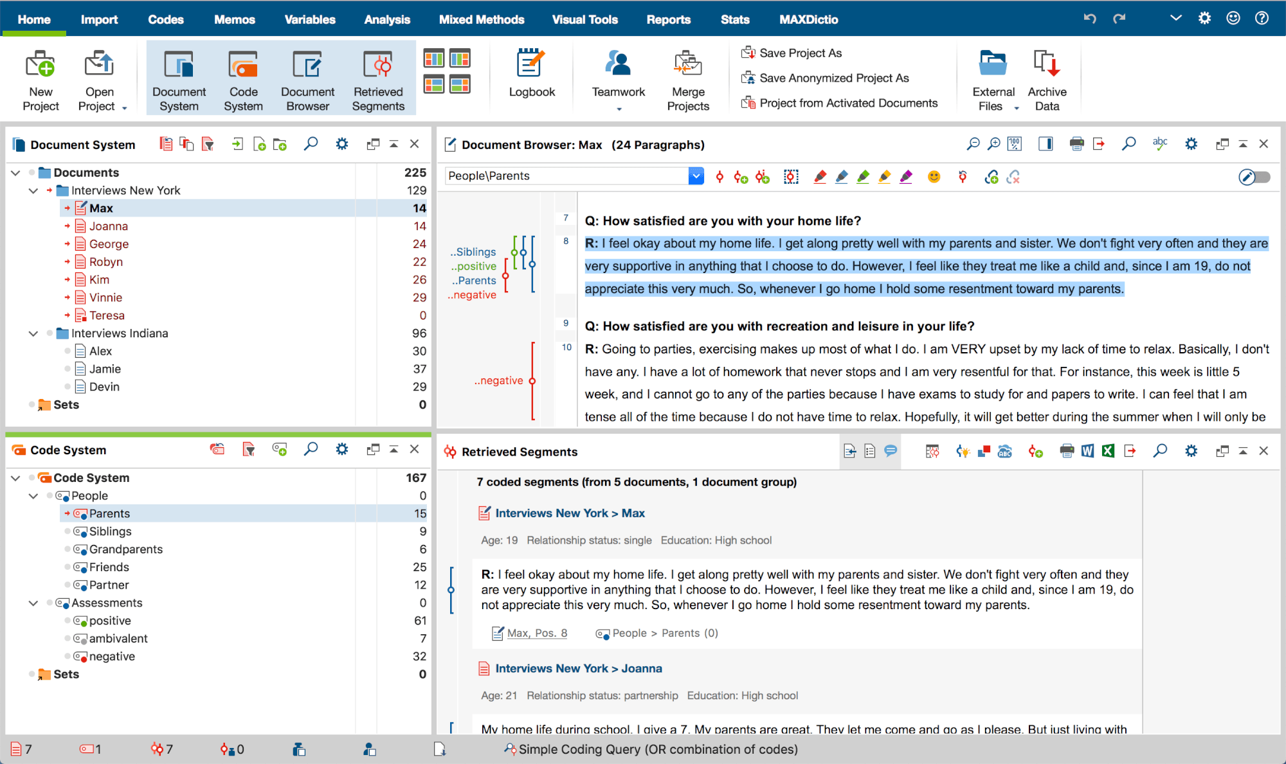Open help question mark icon
Screen dimensions: 1286x764
coord(1262,19)
